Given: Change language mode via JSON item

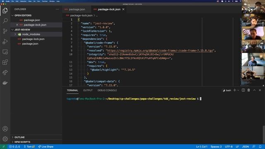Looking at the screenshot, I should (x=246, y=147).
